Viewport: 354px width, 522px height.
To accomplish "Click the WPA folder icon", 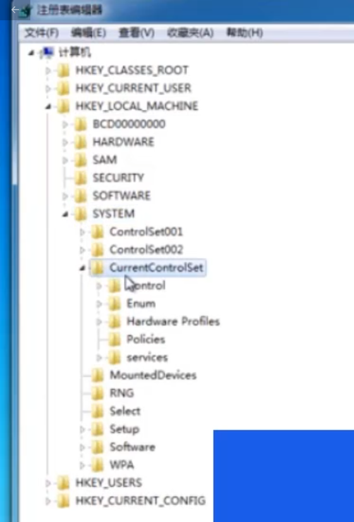I will pos(97,465).
